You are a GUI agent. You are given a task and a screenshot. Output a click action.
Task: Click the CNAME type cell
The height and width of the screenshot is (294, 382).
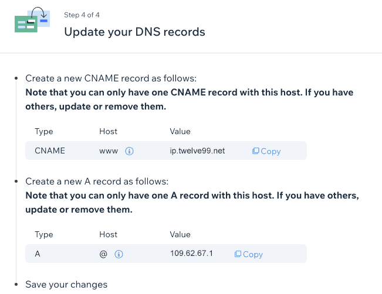[50, 151]
